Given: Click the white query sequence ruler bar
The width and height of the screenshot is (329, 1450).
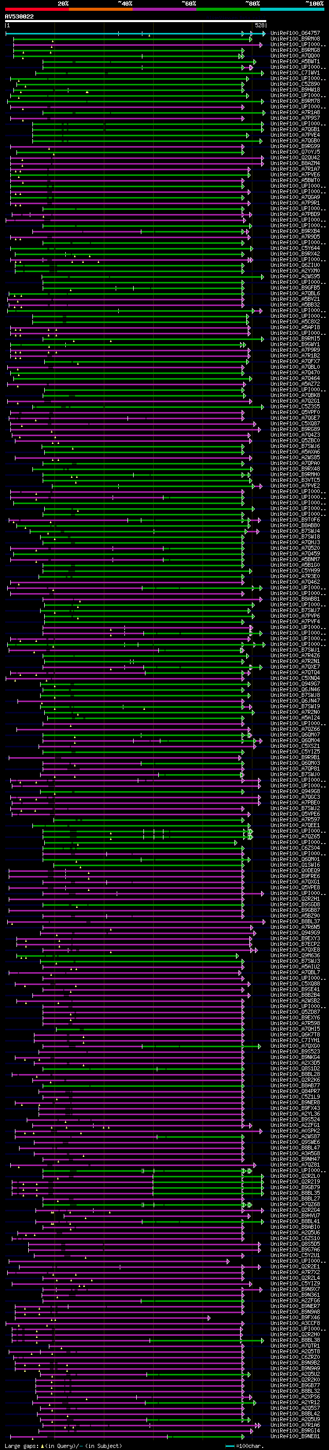Looking at the screenshot, I should (x=136, y=22).
